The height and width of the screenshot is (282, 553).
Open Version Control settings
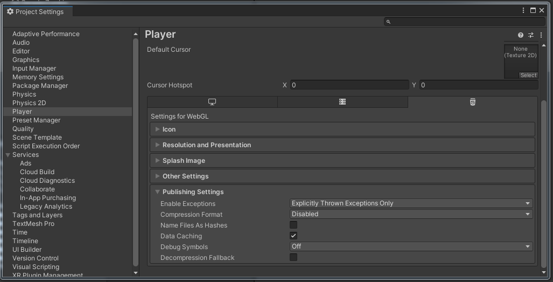[x=35, y=258]
